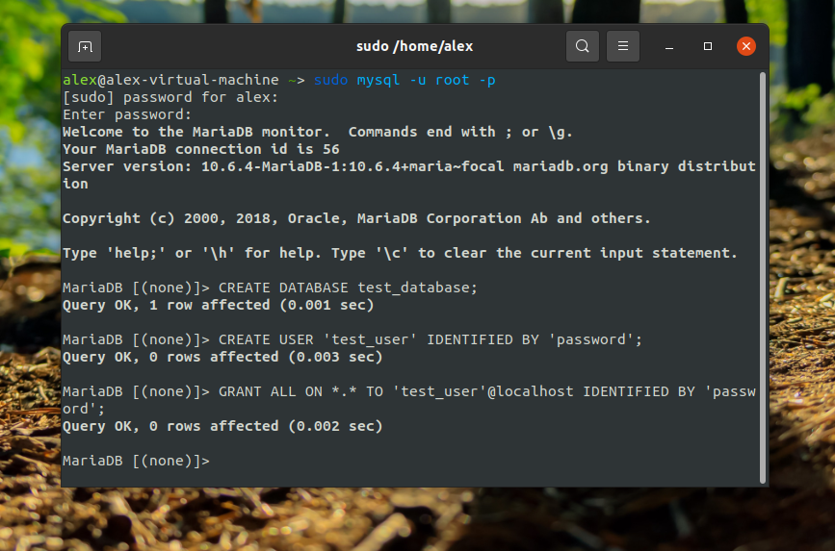
Task: Click the 'sudo /home/alex' window title
Action: pos(414,46)
